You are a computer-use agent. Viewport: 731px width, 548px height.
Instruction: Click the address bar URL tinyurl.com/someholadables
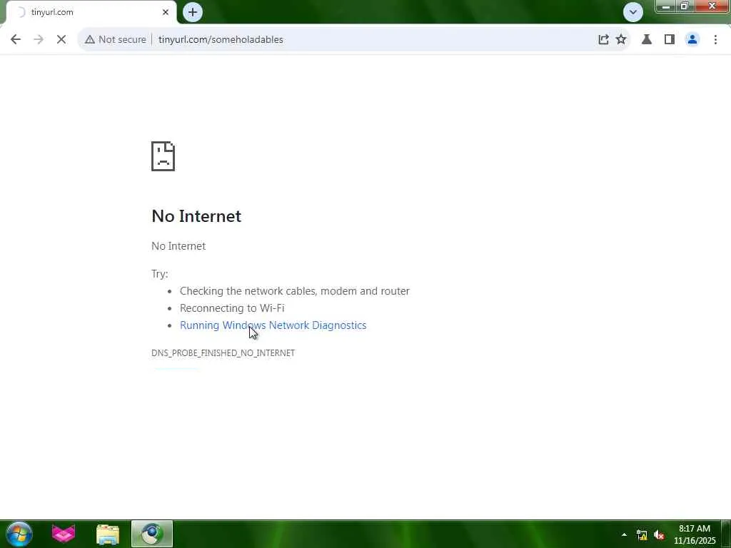pyautogui.click(x=221, y=40)
